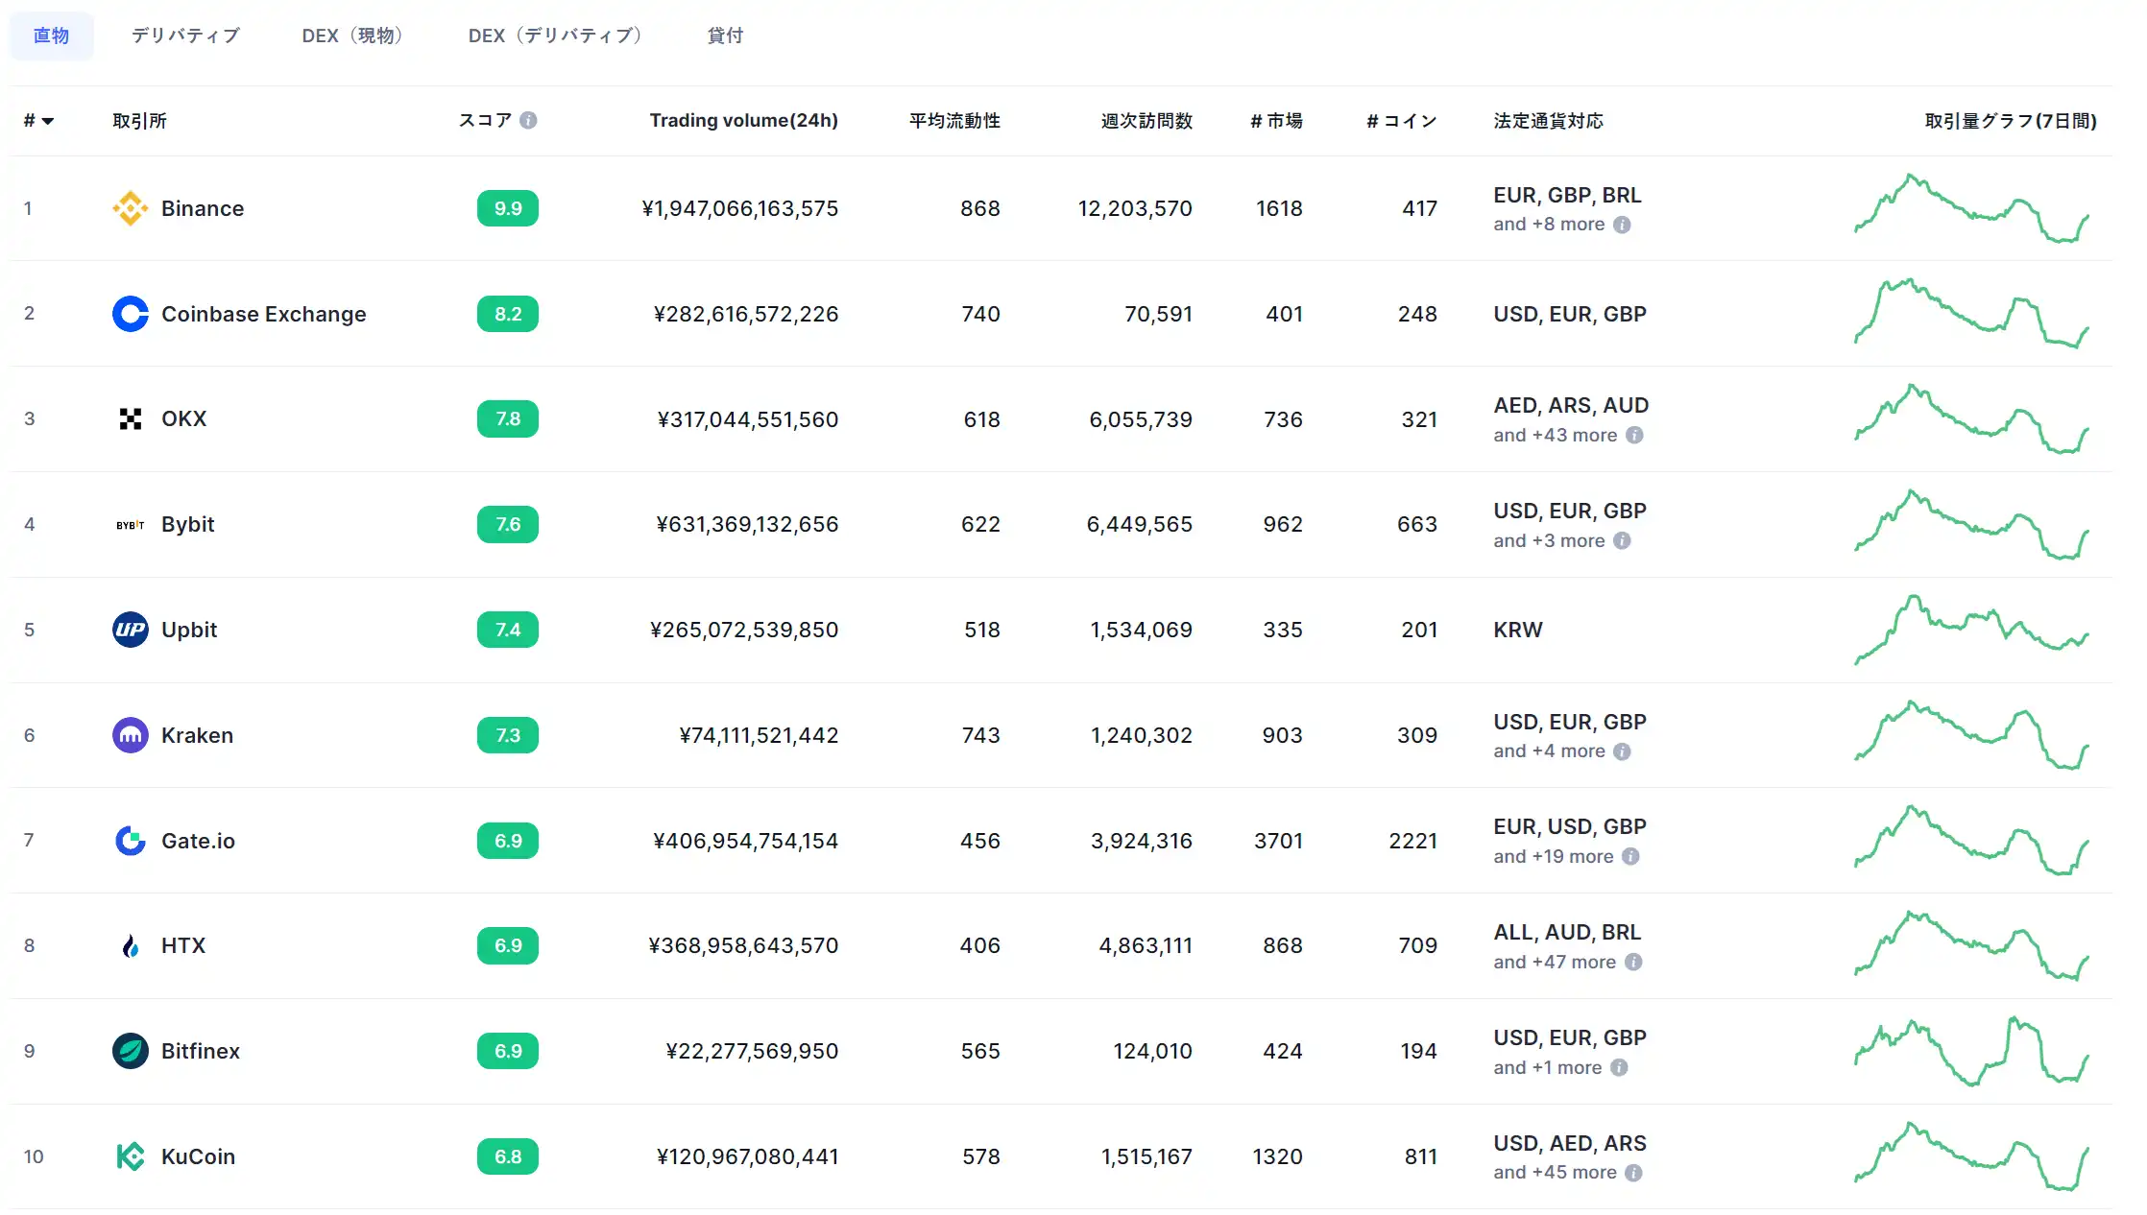The height and width of the screenshot is (1215, 2147).
Task: Sort by 週次訪問数 column header
Action: [x=1146, y=121]
